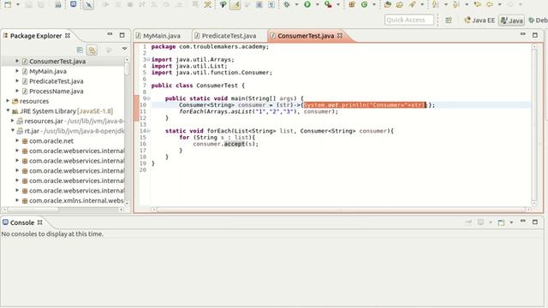This screenshot has width=548, height=308.
Task: Click the Open Type icon in the toolbar
Action: click(x=388, y=4)
